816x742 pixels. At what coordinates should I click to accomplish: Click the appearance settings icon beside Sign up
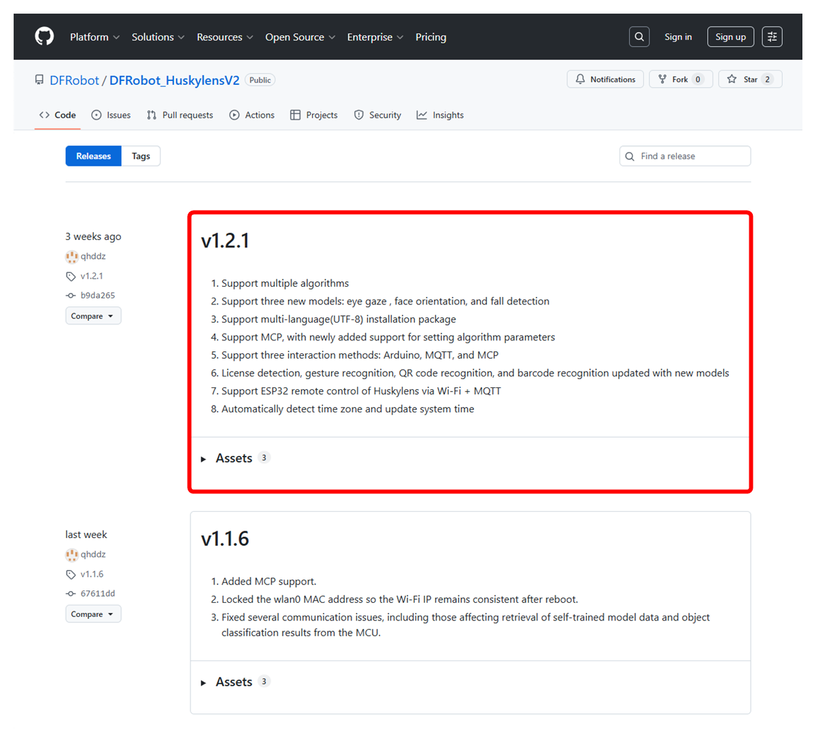772,37
